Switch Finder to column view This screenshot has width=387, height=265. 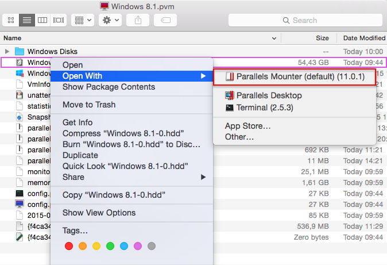coord(42,20)
